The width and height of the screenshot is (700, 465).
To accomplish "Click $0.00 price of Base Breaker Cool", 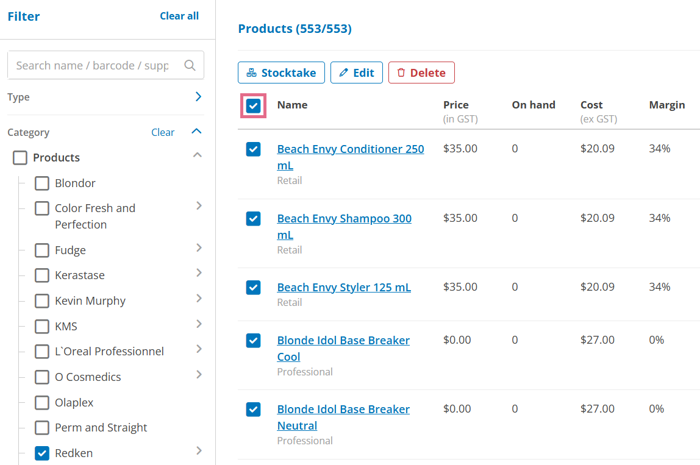I will click(x=457, y=340).
